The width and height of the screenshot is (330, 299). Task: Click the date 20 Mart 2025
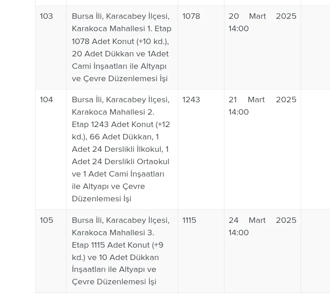(x=262, y=17)
